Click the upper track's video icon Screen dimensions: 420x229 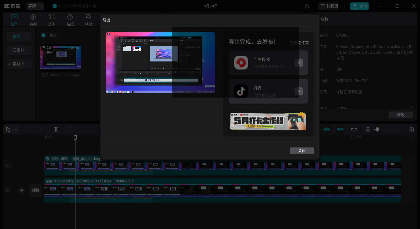[8, 165]
